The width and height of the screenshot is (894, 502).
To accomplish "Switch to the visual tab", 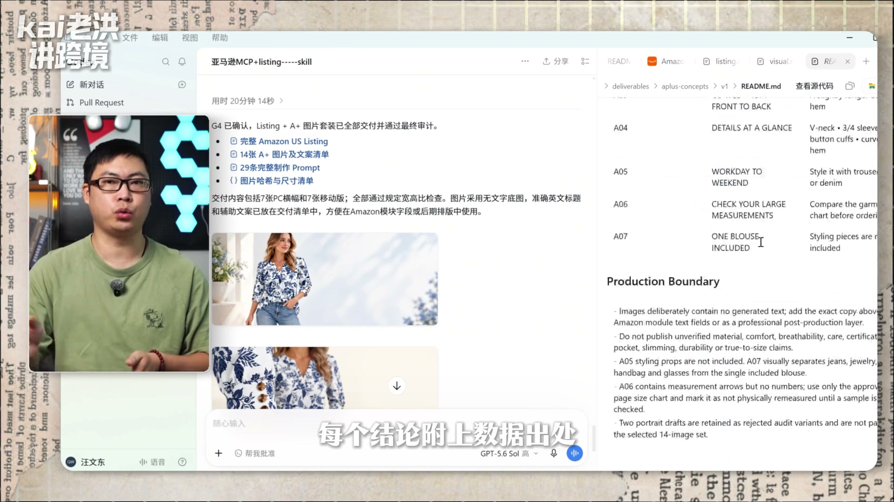I will tap(775, 61).
